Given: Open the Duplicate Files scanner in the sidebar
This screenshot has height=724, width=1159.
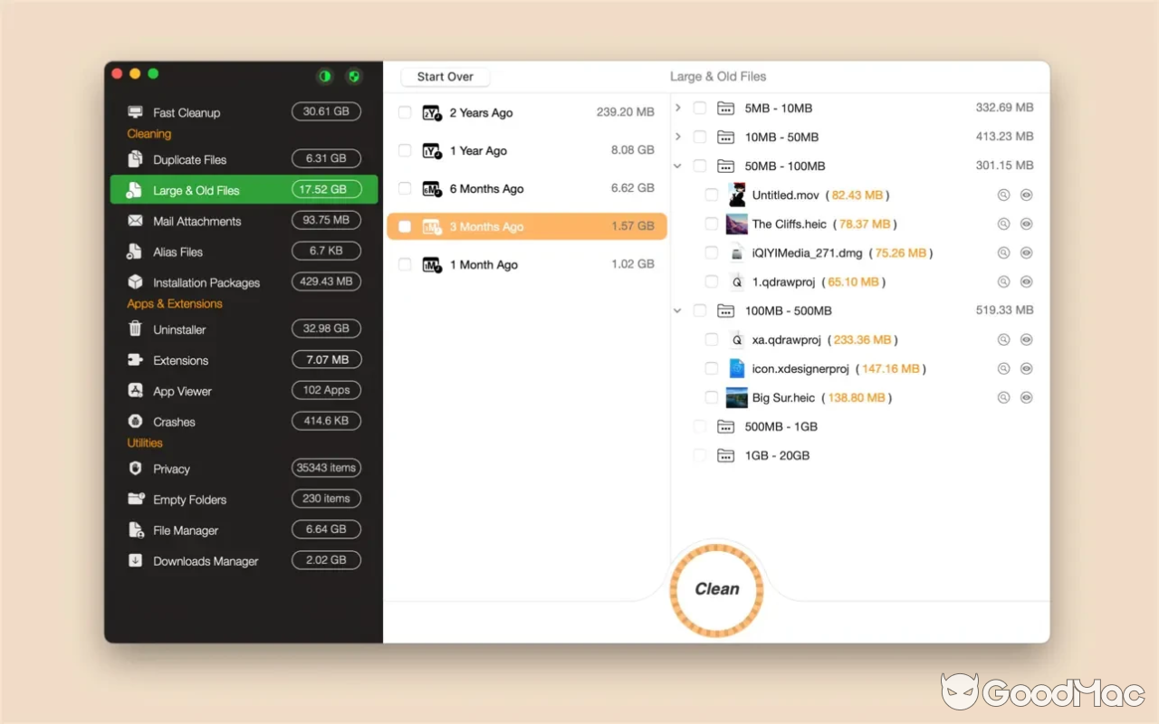Looking at the screenshot, I should pyautogui.click(x=190, y=158).
